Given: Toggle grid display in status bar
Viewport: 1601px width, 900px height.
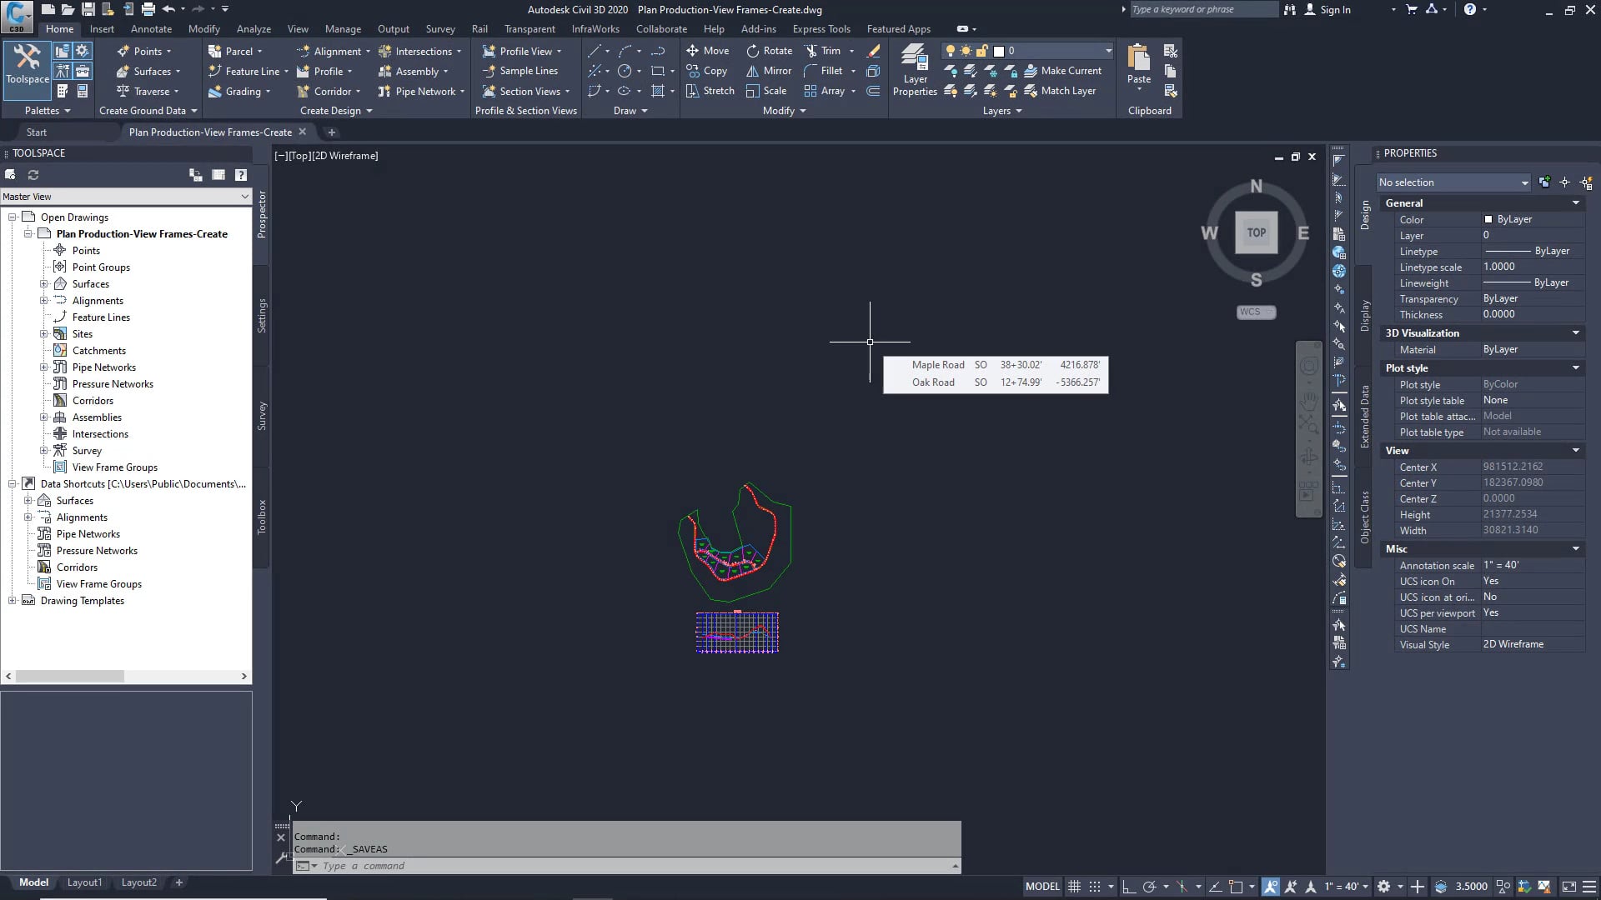Looking at the screenshot, I should click(1074, 886).
